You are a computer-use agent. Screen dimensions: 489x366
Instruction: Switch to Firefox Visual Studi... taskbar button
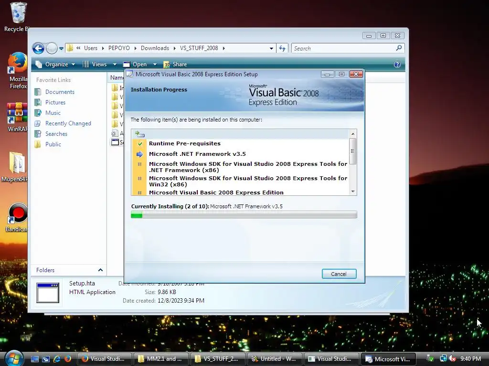pos(105,359)
